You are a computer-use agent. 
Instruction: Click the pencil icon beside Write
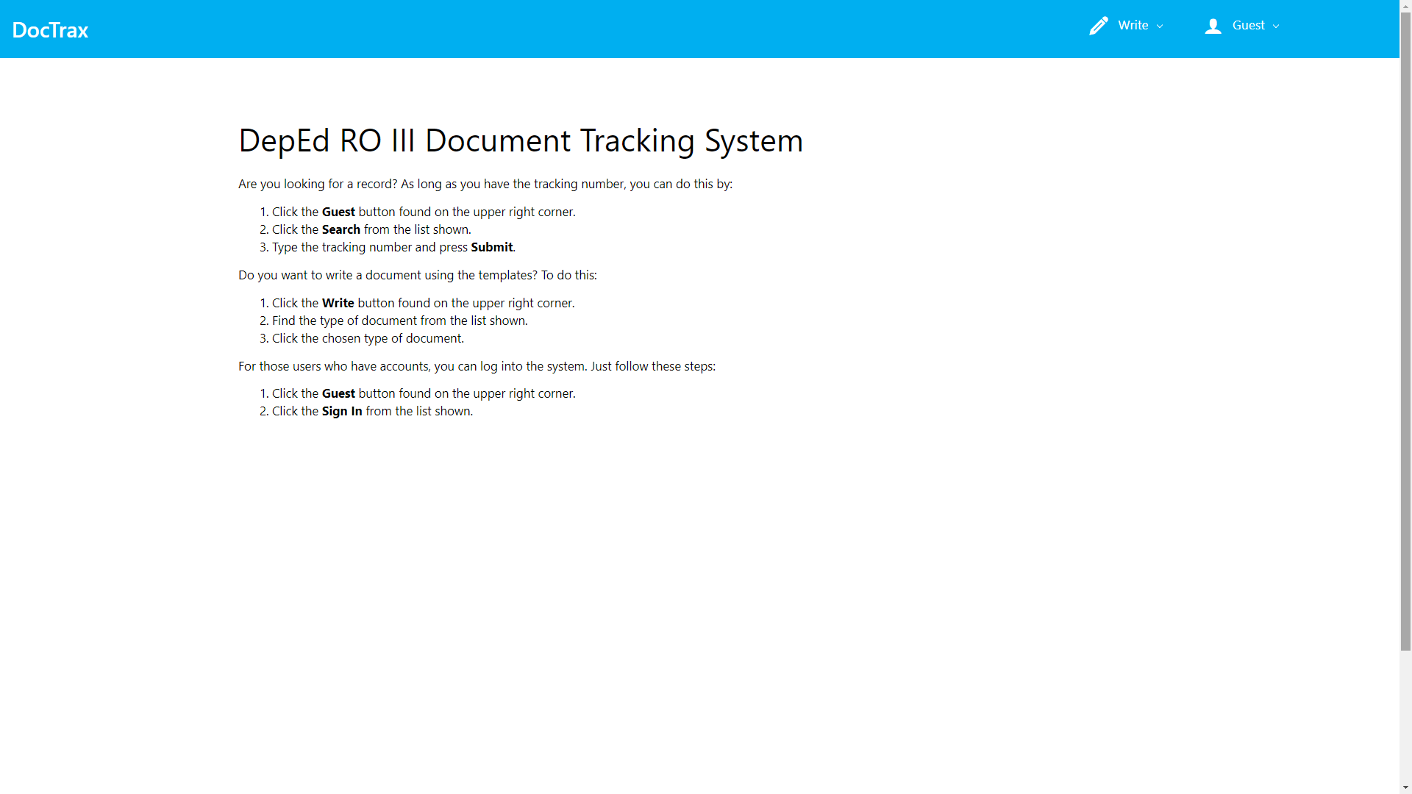tap(1098, 26)
